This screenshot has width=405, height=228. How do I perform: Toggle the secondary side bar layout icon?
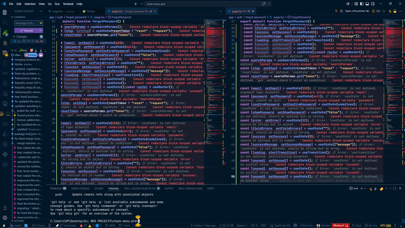(373, 4)
